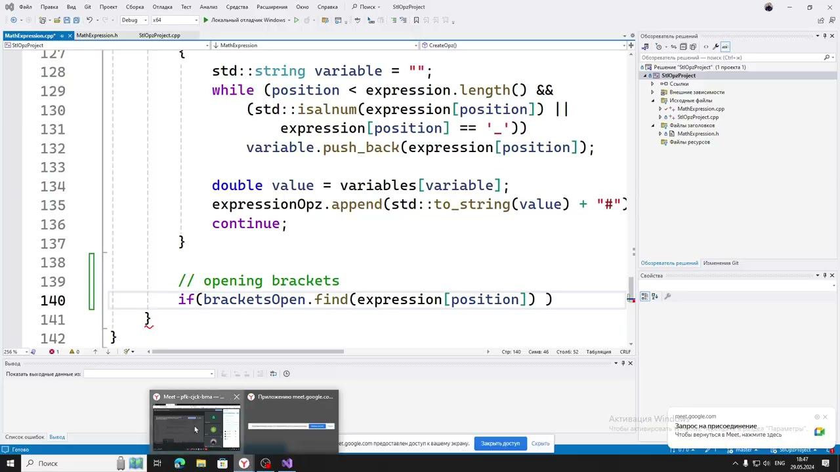The width and height of the screenshot is (840, 472).
Task: Open Properties via the wrench icon in Solution Explorer
Action: point(716,47)
